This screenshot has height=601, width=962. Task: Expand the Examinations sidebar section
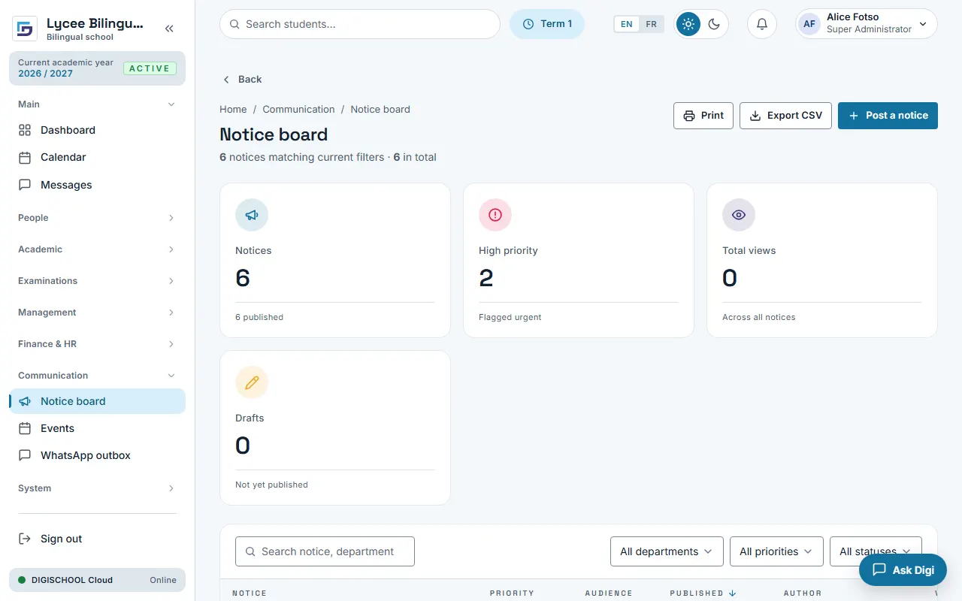pyautogui.click(x=97, y=281)
